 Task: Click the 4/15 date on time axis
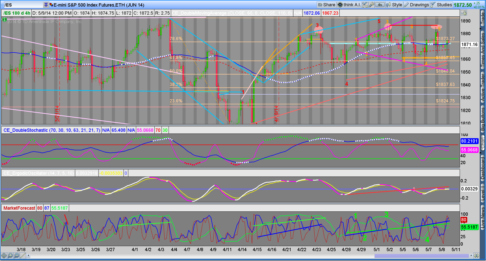point(257,250)
